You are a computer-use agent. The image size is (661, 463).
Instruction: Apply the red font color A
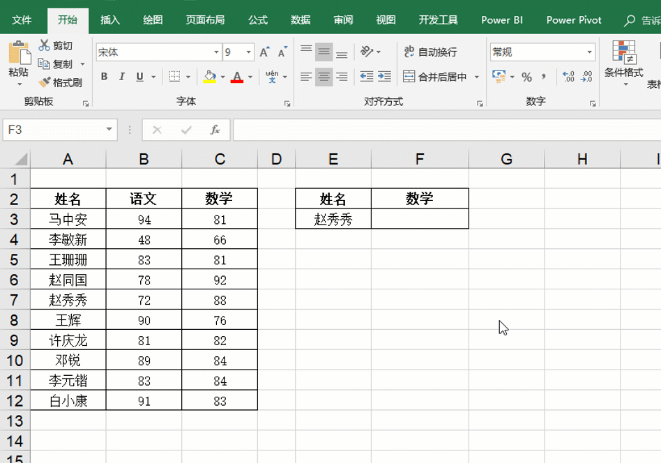pos(237,77)
